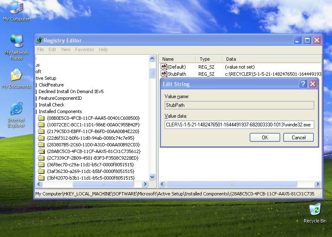The height and width of the screenshot is (237, 332).
Task: Click the Value name field showing StubPath
Action: (239, 105)
